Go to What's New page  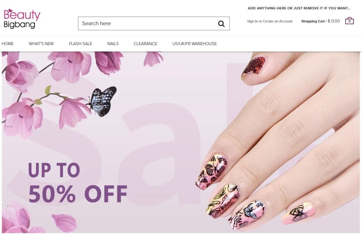[x=41, y=44]
